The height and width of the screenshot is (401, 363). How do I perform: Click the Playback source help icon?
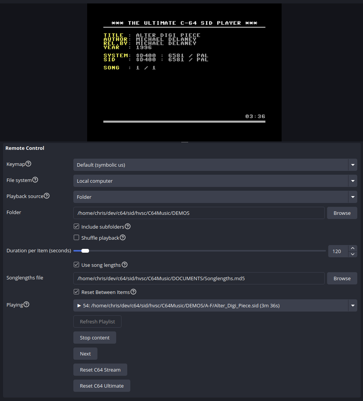(x=47, y=196)
